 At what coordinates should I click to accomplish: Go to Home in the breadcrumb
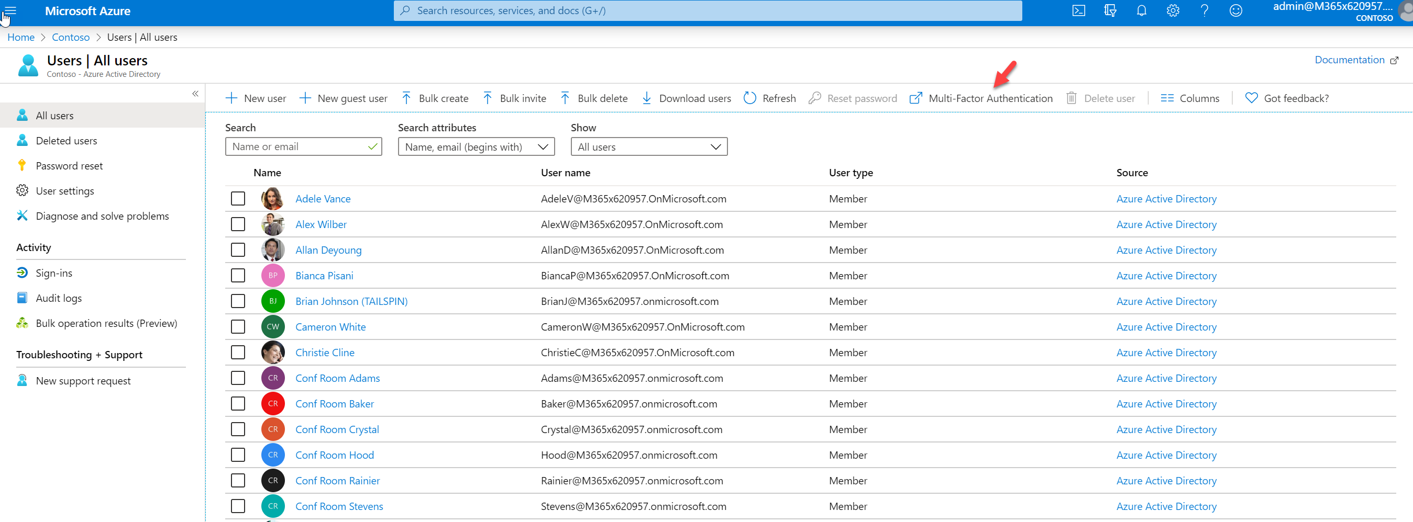coord(21,37)
